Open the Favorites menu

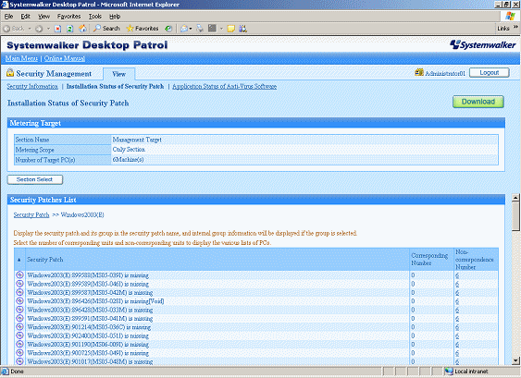pyautogui.click(x=68, y=17)
